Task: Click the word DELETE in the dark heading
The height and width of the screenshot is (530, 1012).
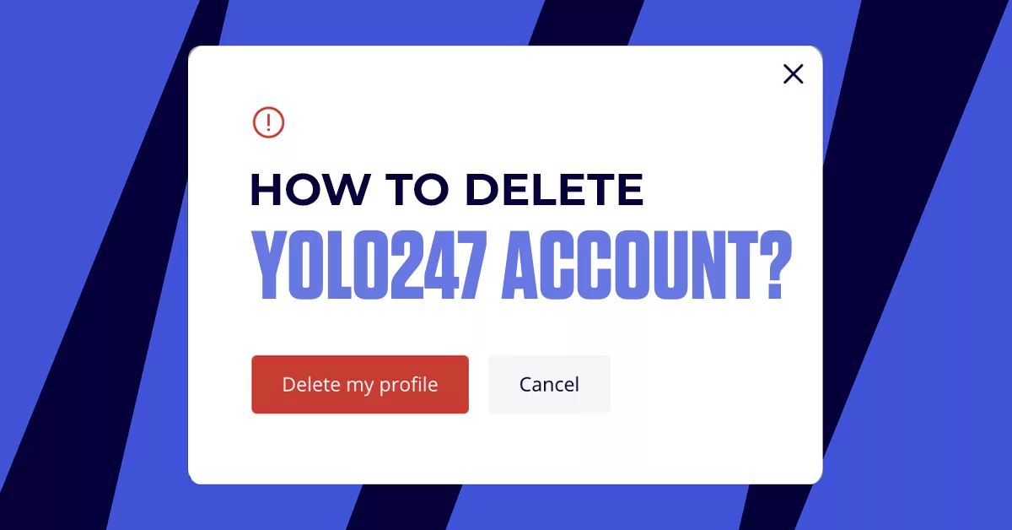Action: tap(554, 190)
